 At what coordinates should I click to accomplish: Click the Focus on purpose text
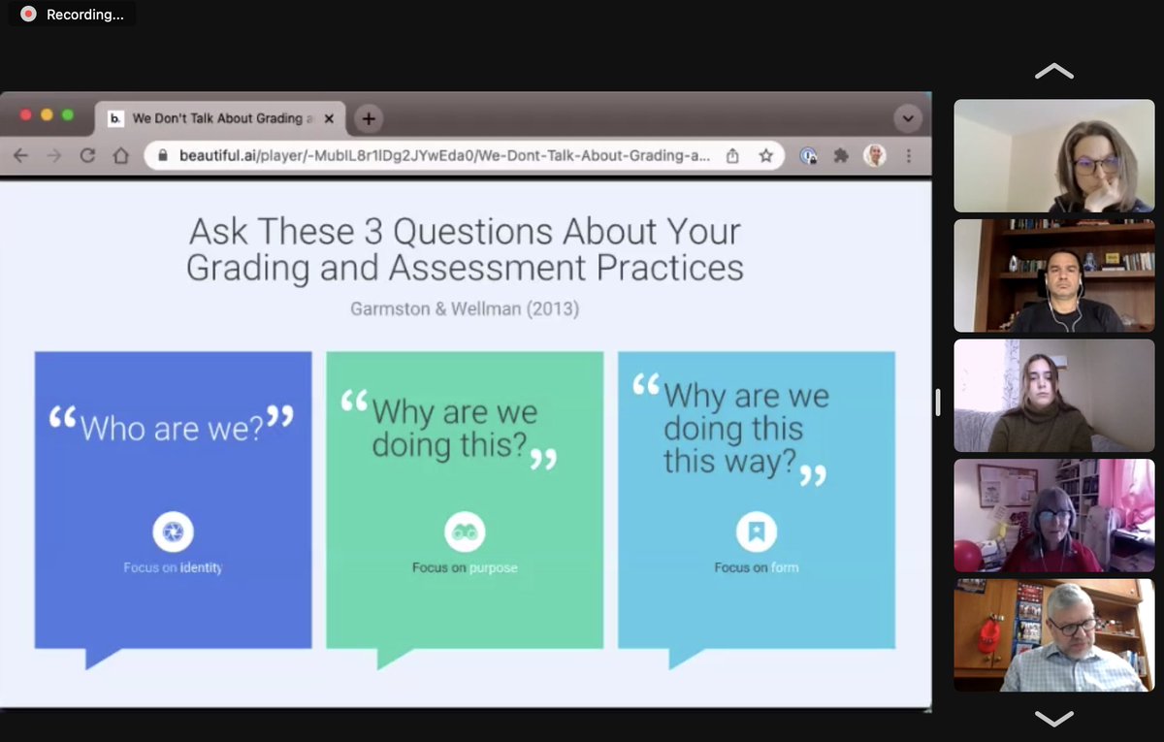tap(465, 567)
